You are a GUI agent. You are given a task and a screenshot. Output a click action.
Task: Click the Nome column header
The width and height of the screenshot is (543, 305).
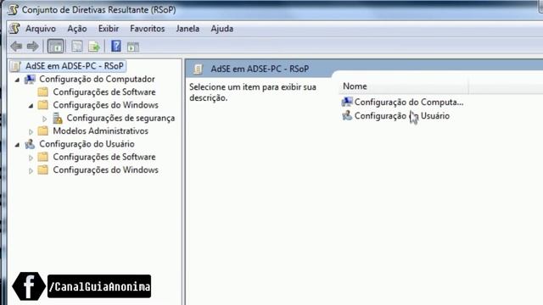coord(404,86)
